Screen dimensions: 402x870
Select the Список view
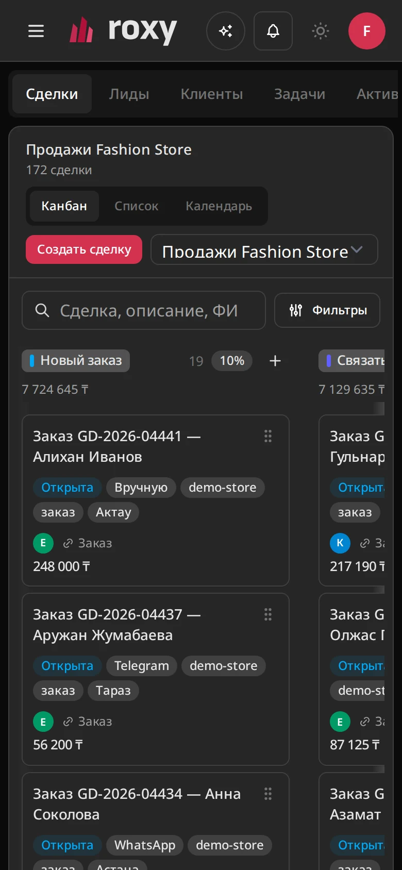pos(137,206)
